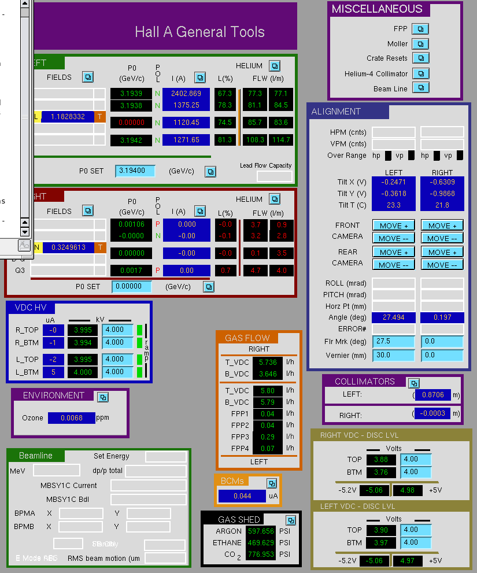Edit L_BTM VDC HV setpoint 4.000

tap(117, 372)
